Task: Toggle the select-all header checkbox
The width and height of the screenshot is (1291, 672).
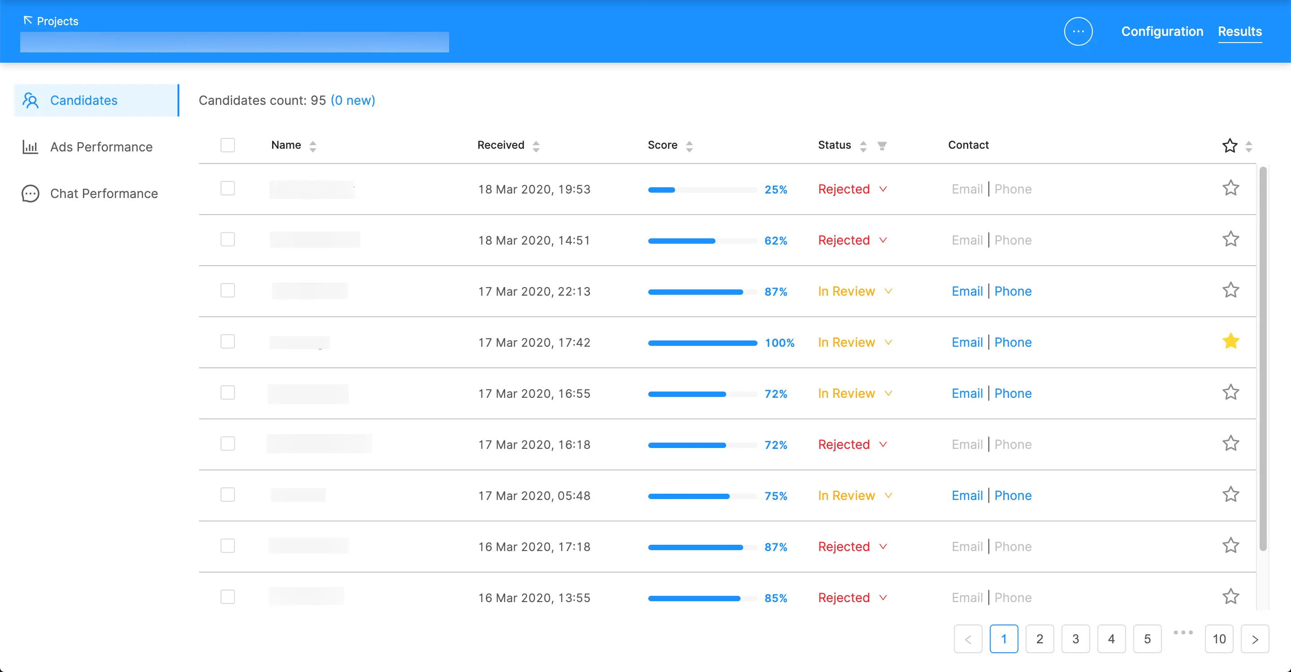Action: [x=228, y=145]
